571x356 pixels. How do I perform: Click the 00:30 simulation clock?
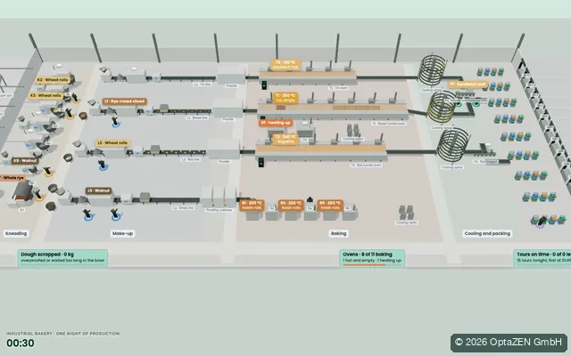(21, 344)
